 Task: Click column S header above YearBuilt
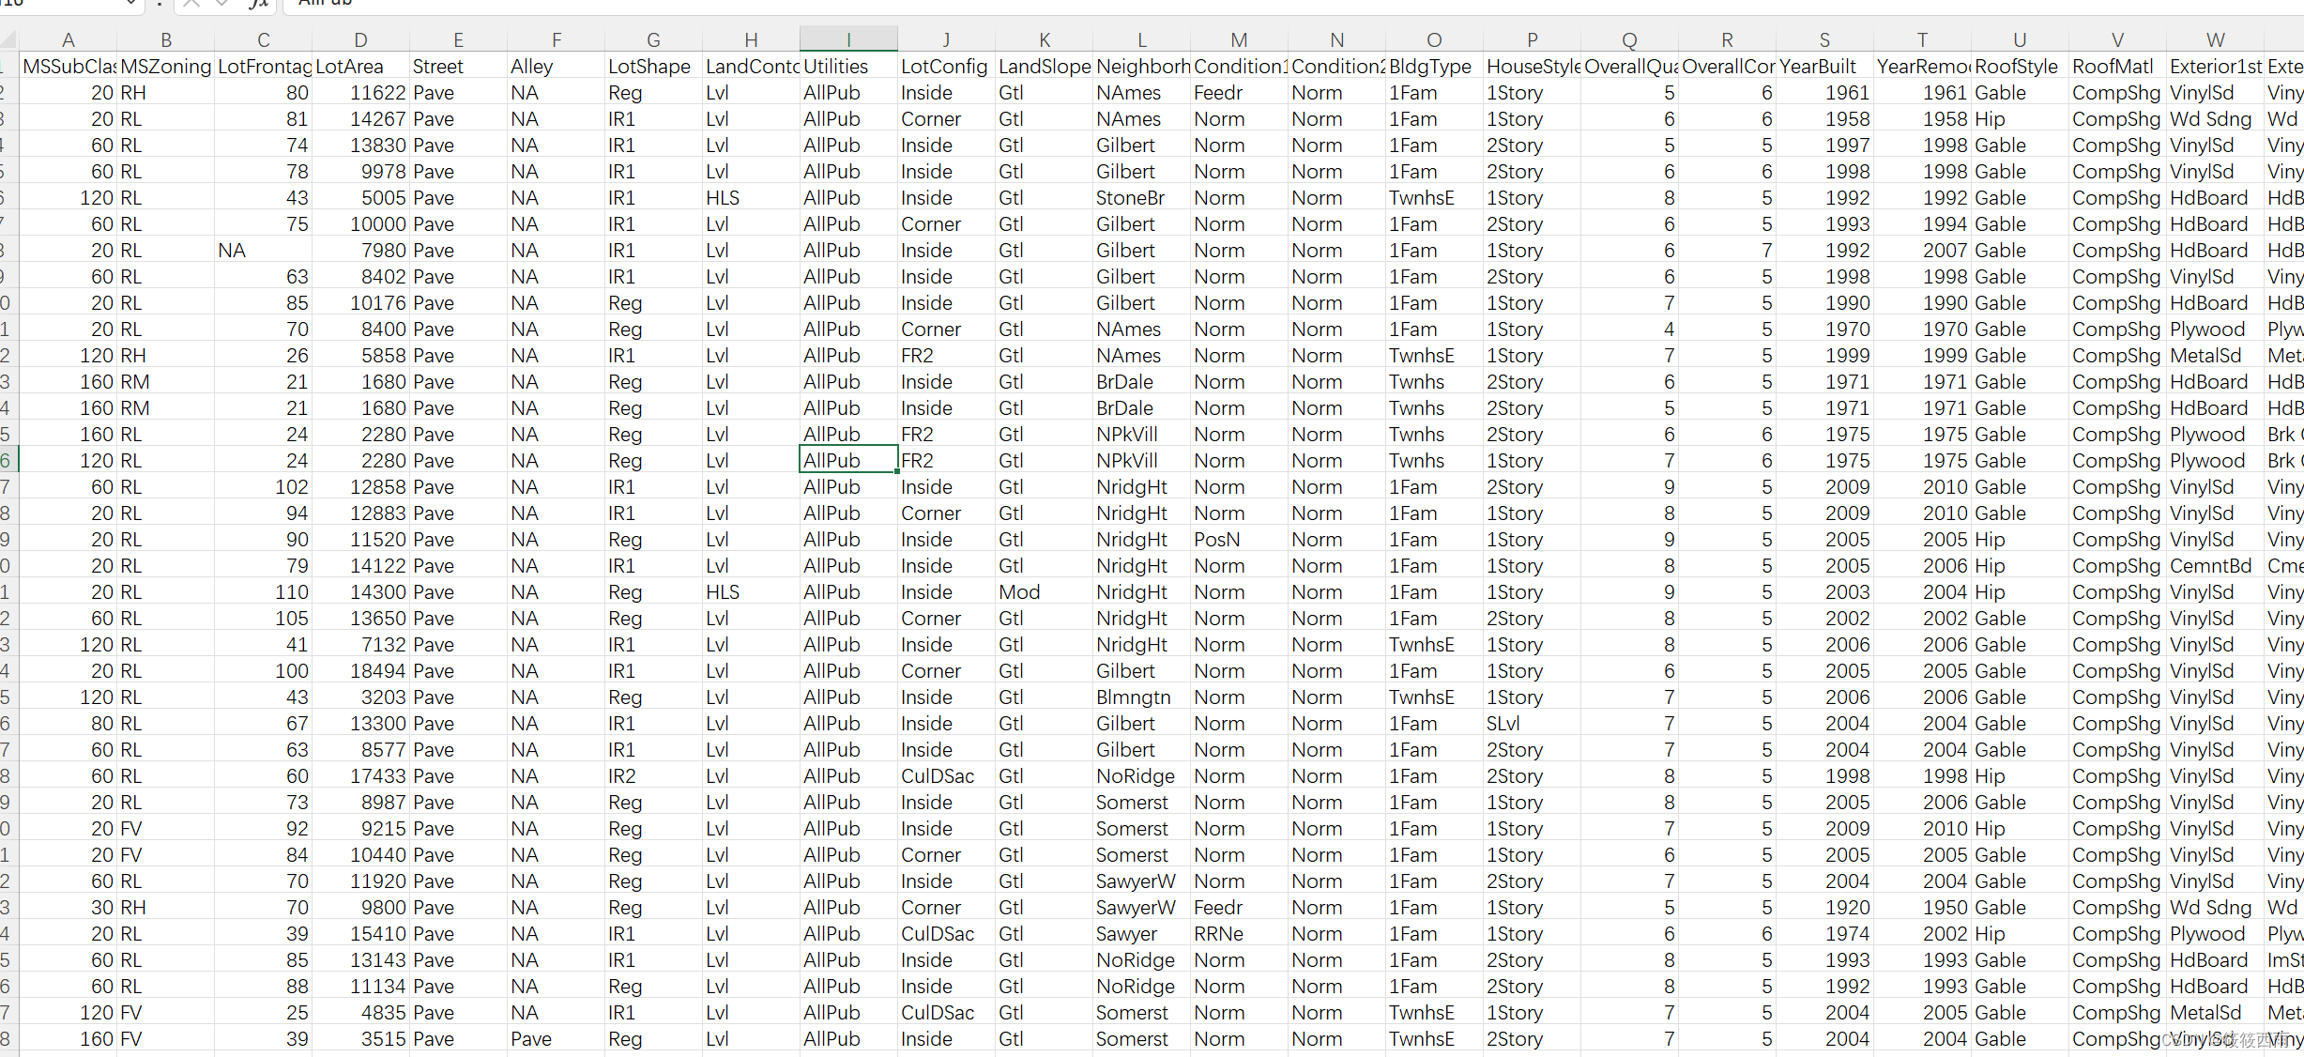pyautogui.click(x=1823, y=39)
